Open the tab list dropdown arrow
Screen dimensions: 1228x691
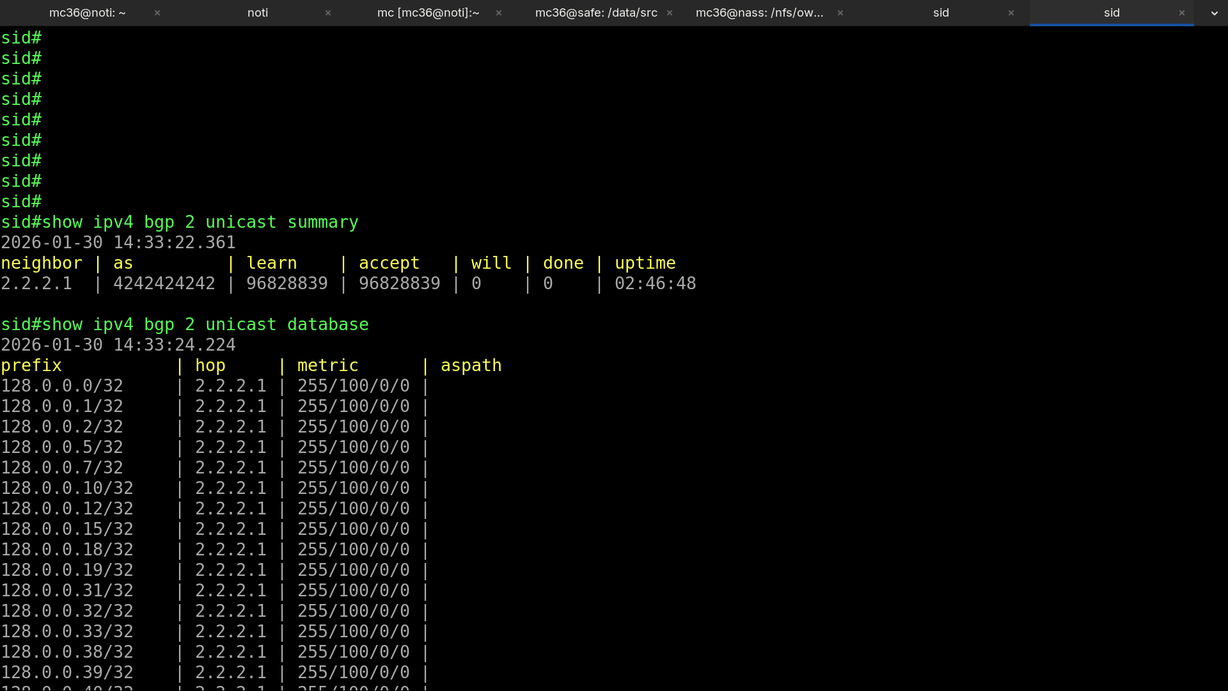[x=1214, y=13]
